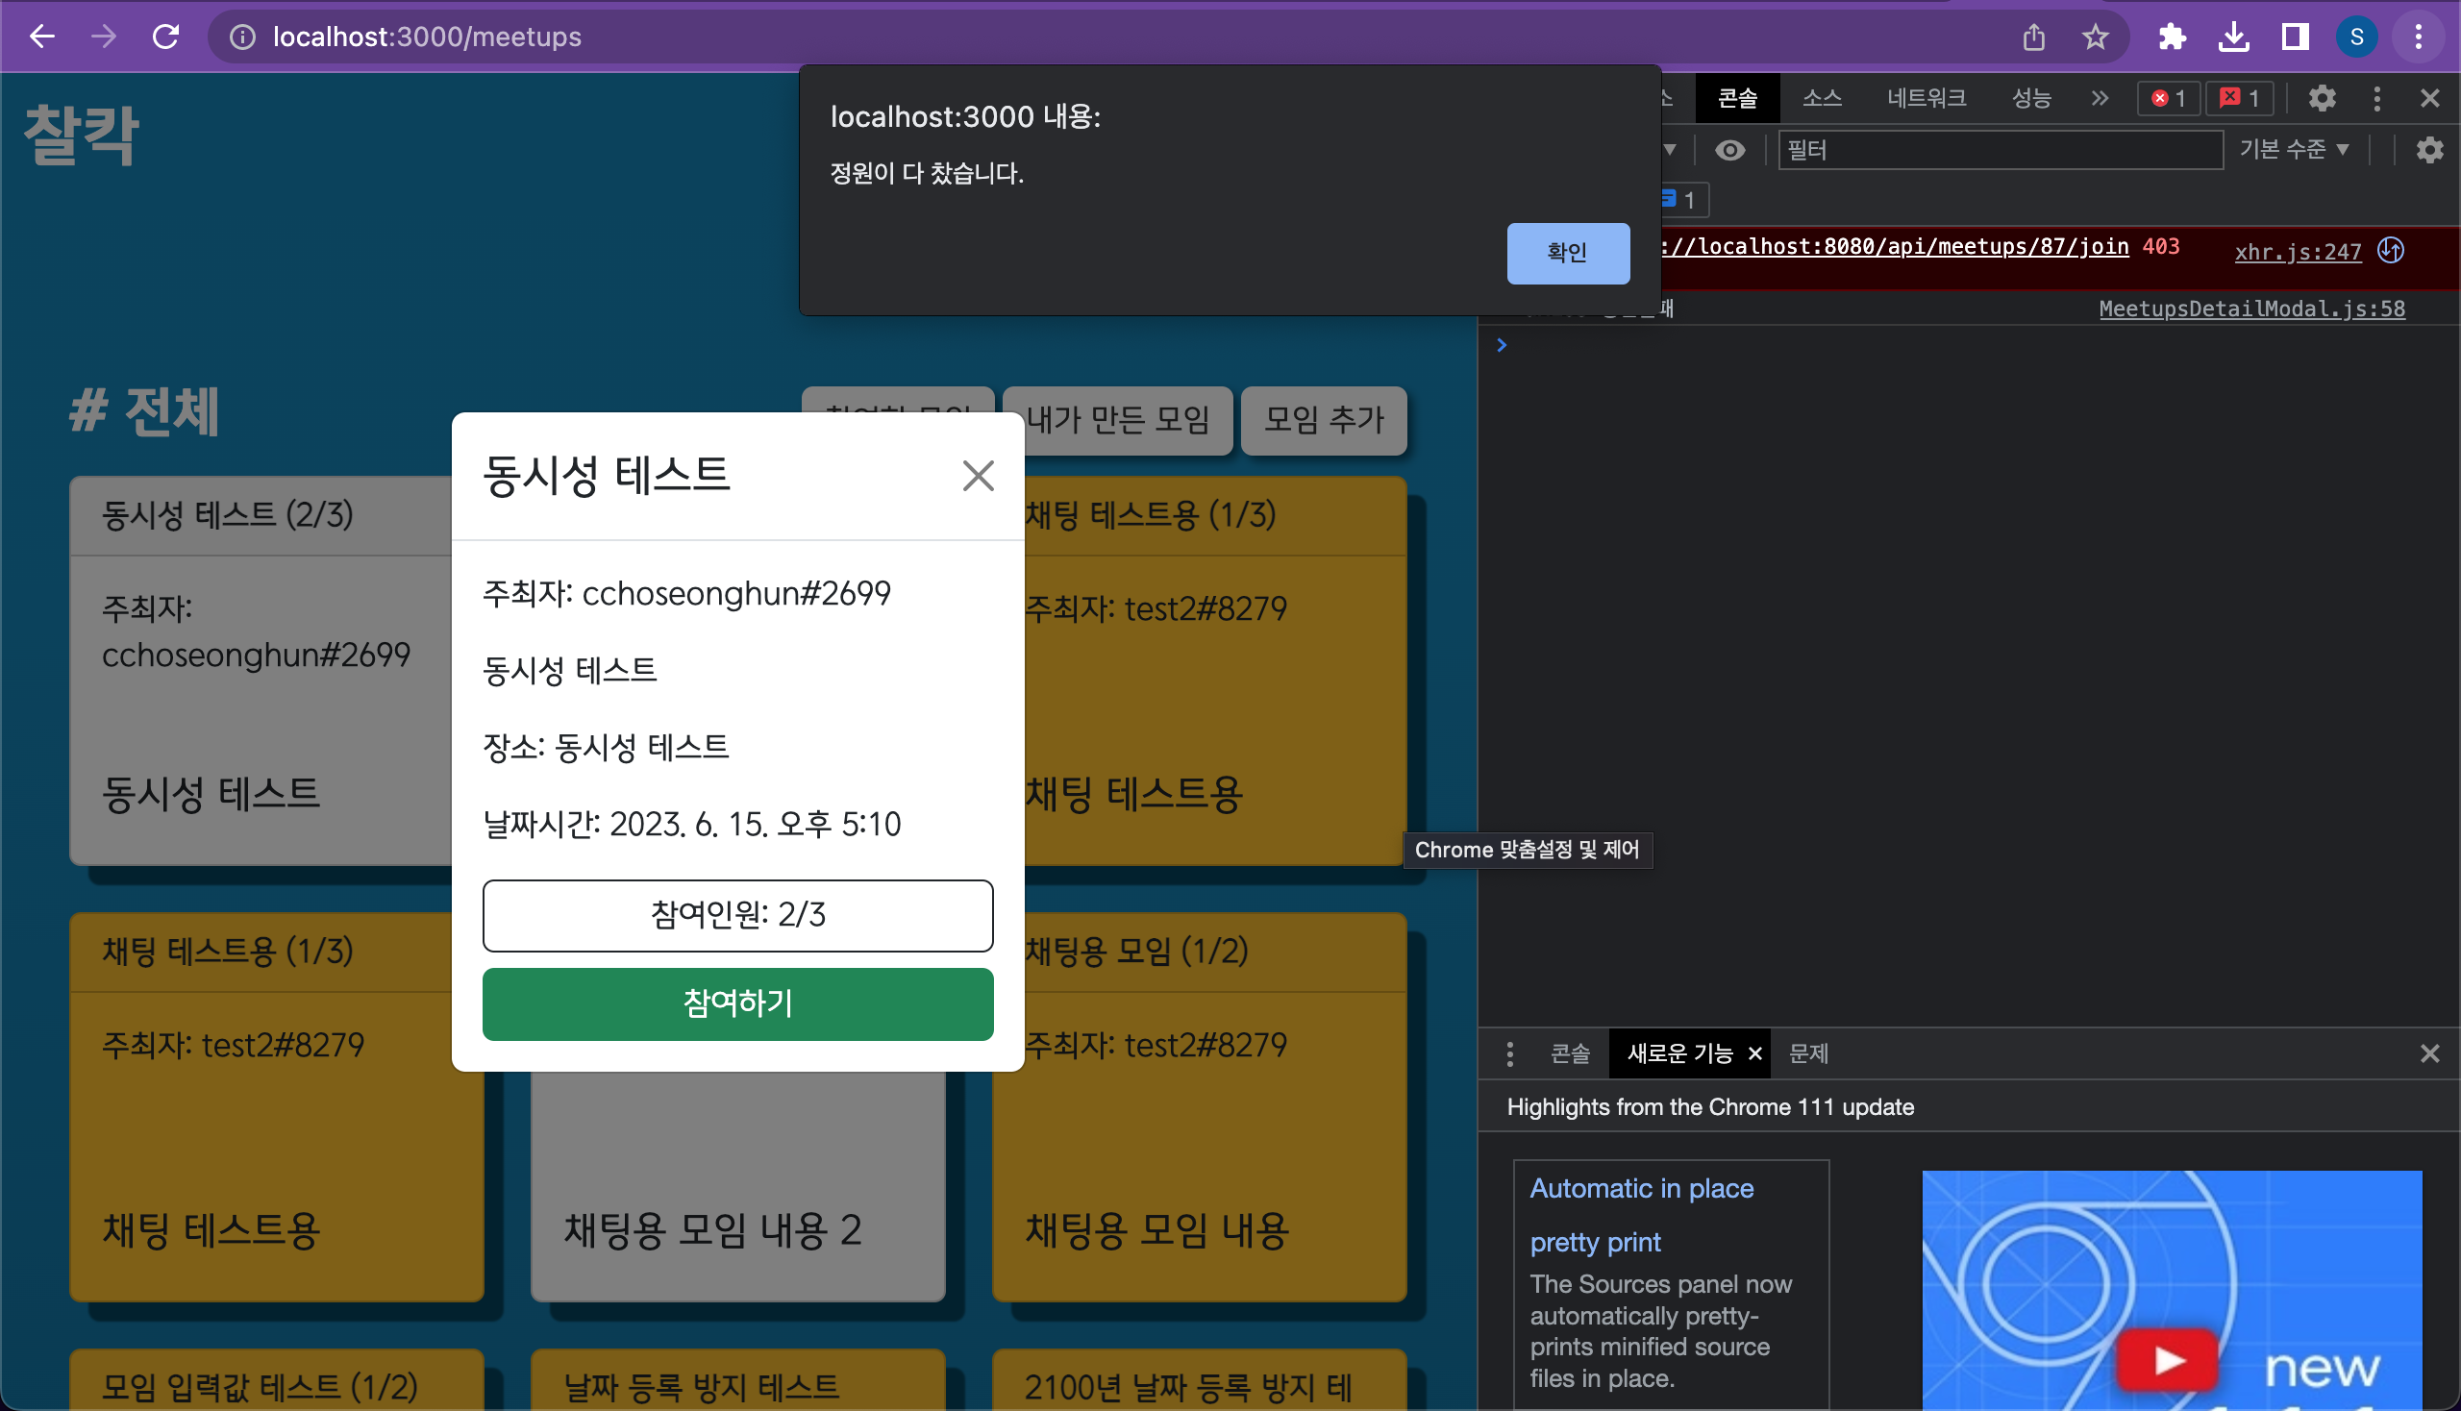Toggle the browser side panel icon
Image resolution: width=2461 pixels, height=1411 pixels.
2295,37
